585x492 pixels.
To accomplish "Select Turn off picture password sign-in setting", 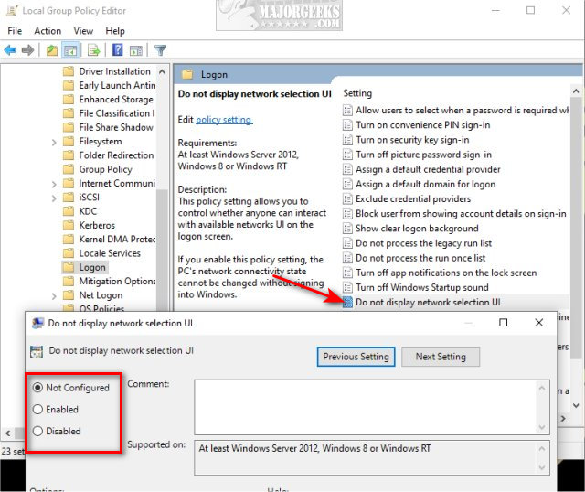I will coord(423,155).
